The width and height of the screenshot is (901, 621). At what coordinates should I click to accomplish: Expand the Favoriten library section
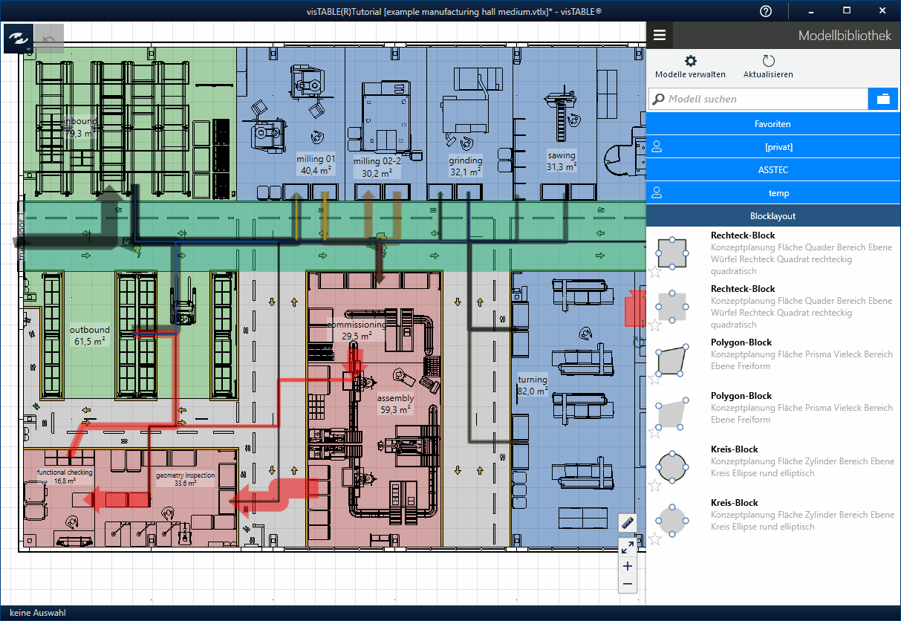(772, 124)
